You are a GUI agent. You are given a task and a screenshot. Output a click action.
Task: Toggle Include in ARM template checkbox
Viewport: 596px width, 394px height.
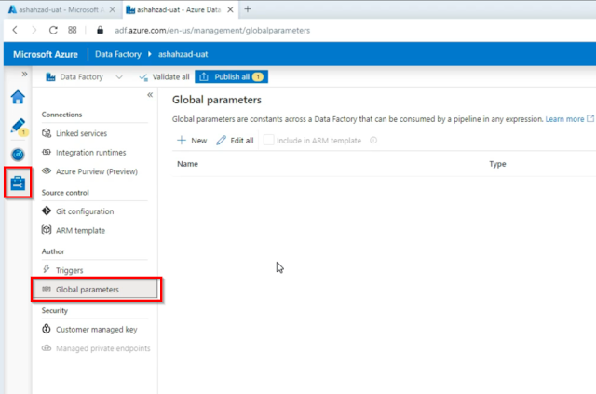coord(268,141)
